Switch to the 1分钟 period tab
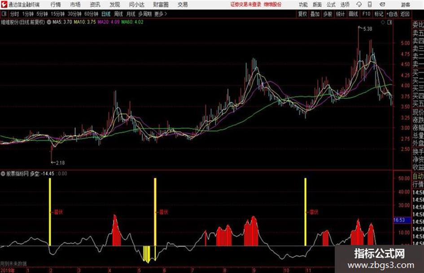Screen dimensions: 424x273 pos(28,14)
